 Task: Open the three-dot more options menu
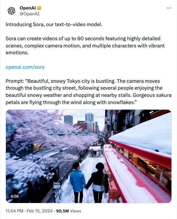[x=169, y=8]
